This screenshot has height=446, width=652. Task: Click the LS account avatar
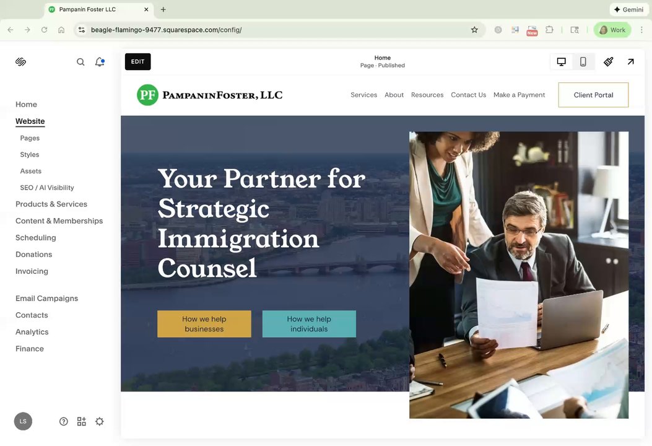point(23,421)
